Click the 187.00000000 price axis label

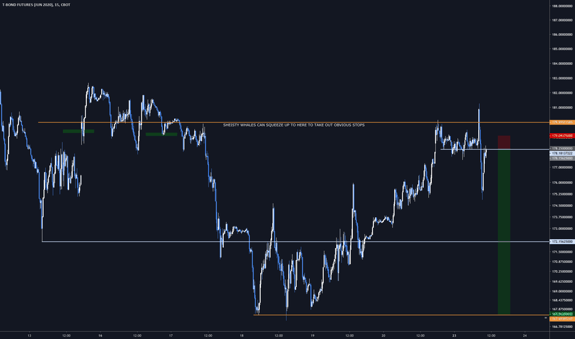pos(563,20)
